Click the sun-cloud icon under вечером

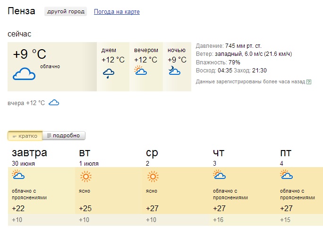click(x=141, y=70)
